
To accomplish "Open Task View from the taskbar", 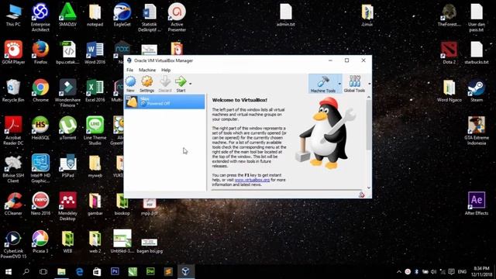I will [43, 271].
